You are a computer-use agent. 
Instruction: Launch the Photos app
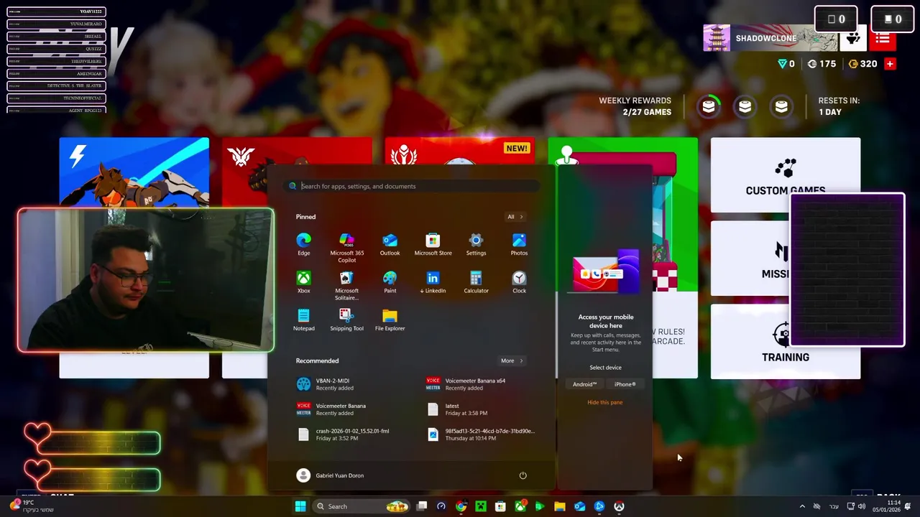(519, 244)
